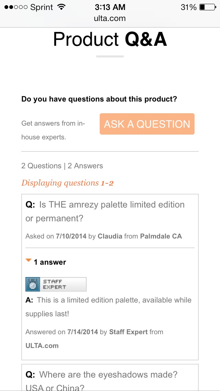This screenshot has height=391, width=220.
Task: Tap the signal strength dots
Action: pos(16,7)
